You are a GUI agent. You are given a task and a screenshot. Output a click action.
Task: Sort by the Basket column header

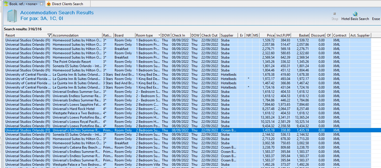[301, 35]
